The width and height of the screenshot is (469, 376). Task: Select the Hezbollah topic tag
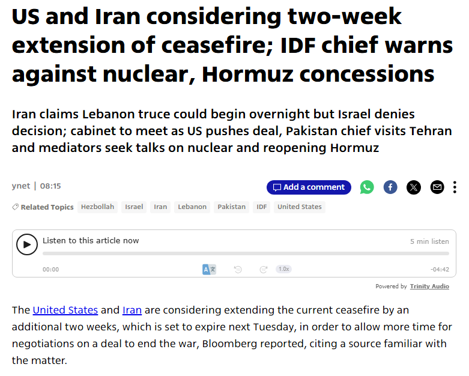pos(97,207)
